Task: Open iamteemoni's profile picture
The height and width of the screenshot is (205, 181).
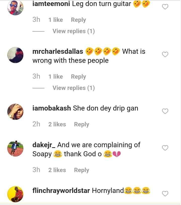Action: (x=15, y=8)
